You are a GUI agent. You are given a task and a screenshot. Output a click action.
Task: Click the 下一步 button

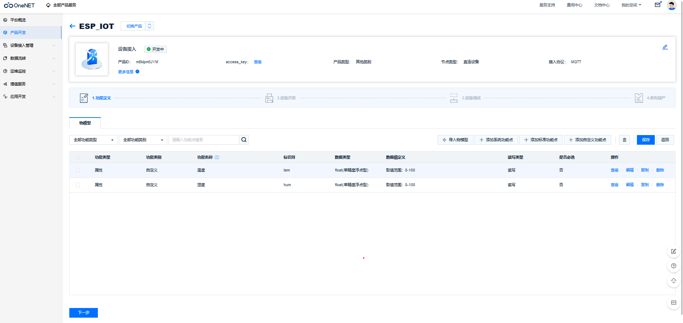[84, 313]
